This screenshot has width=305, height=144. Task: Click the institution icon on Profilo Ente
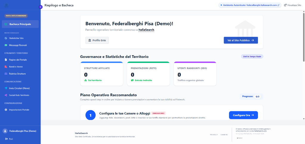click(x=90, y=40)
